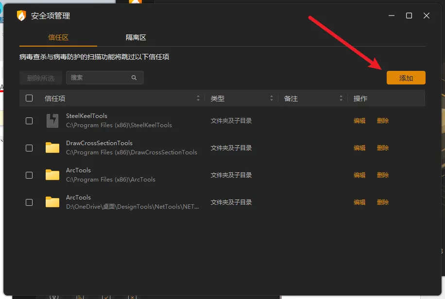Click 编辑 for SteelKeelTools

359,121
